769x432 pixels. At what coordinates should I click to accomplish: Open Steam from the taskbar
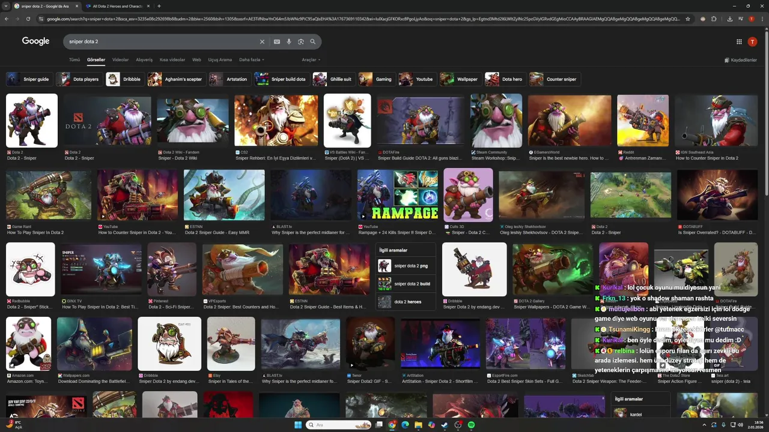(445, 425)
